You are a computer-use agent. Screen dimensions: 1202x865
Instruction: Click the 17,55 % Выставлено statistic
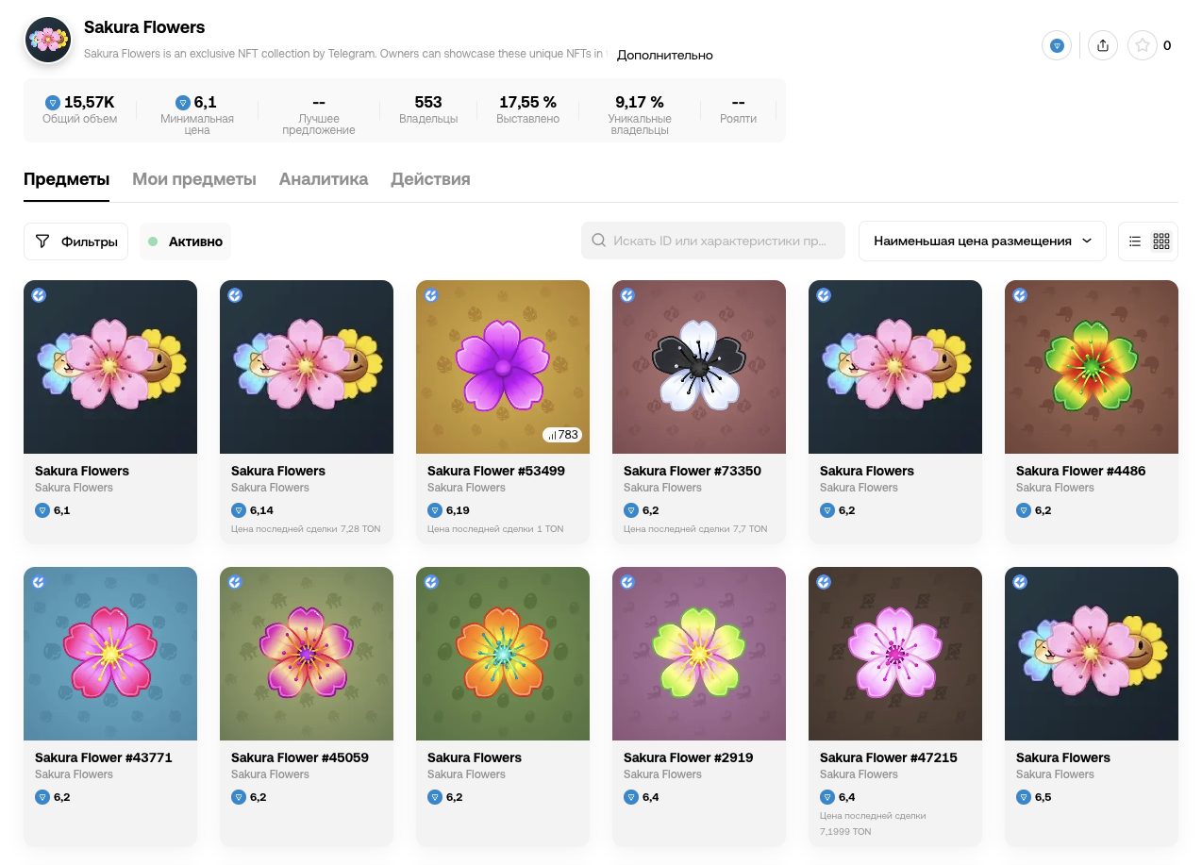(x=528, y=109)
